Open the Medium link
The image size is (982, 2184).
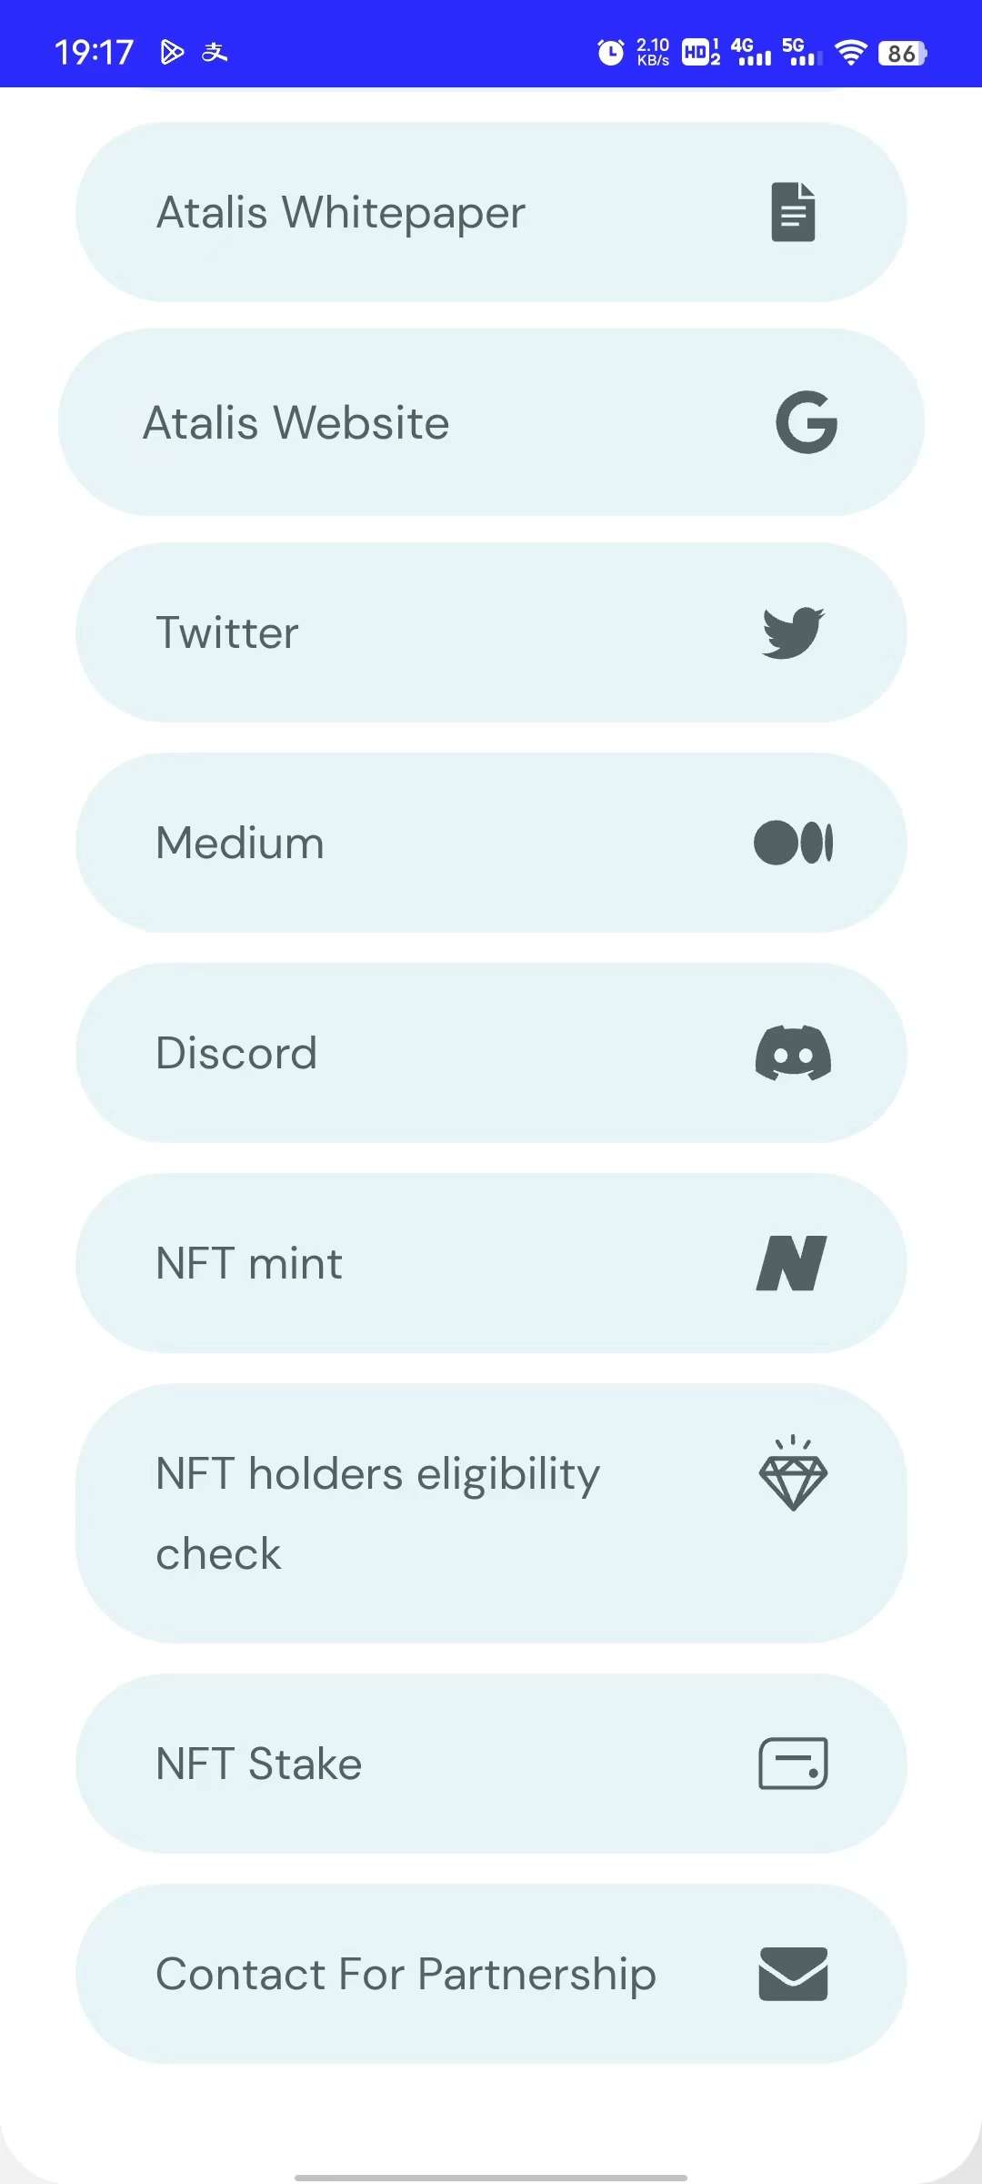[491, 843]
